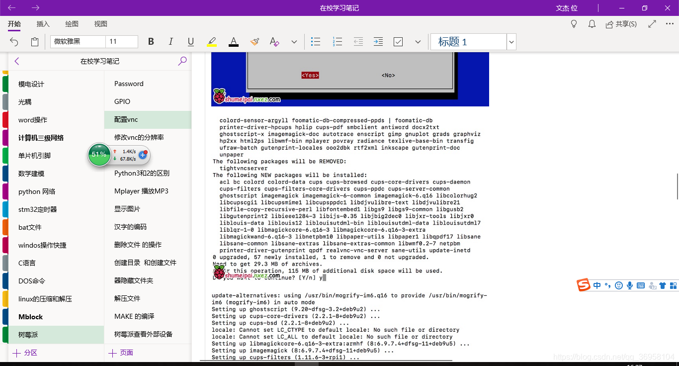The width and height of the screenshot is (679, 366).
Task: Expand more font formatting options chevron
Action: (294, 42)
